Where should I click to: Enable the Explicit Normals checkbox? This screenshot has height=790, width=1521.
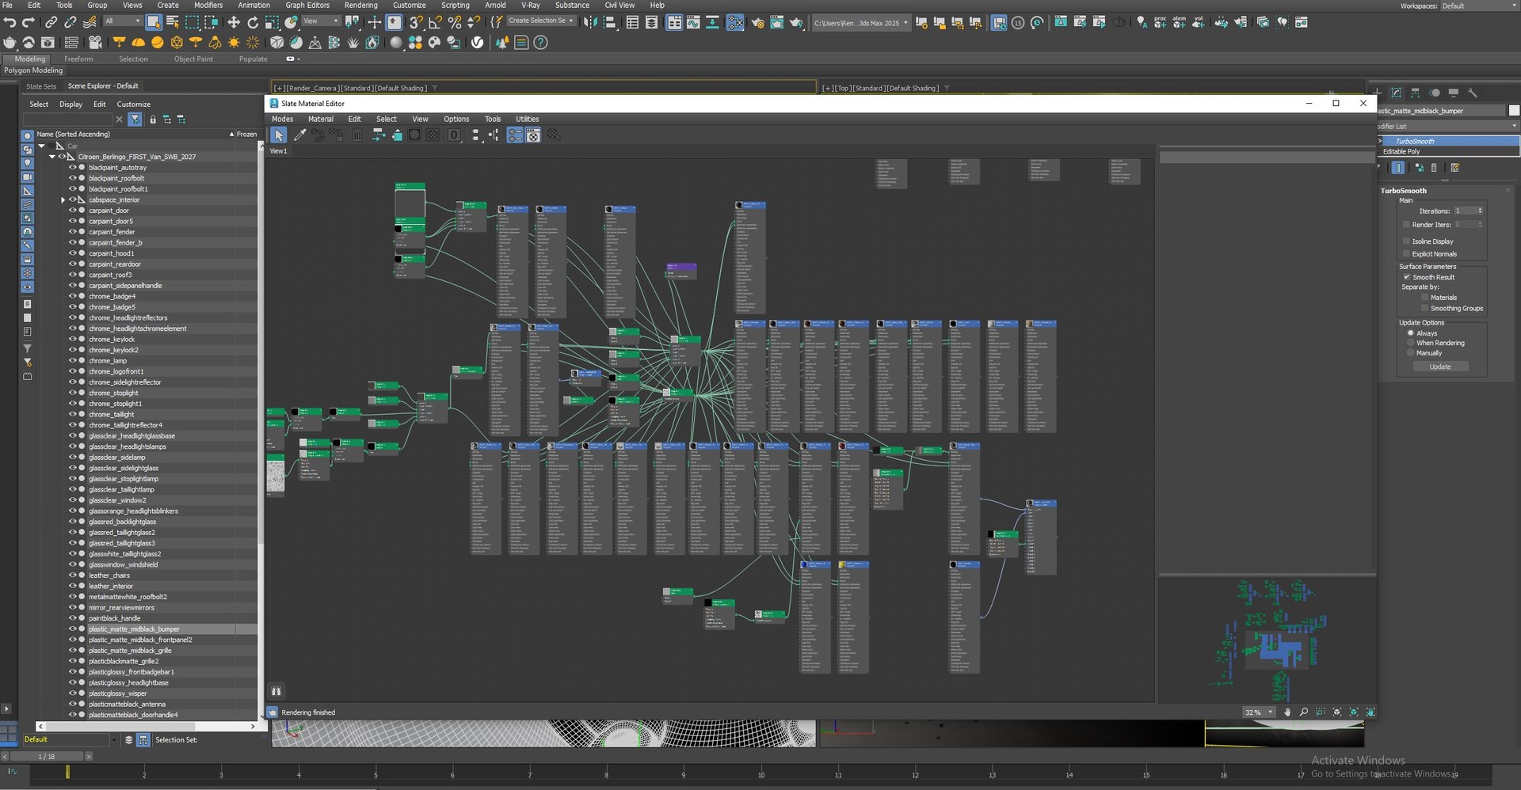coord(1407,254)
